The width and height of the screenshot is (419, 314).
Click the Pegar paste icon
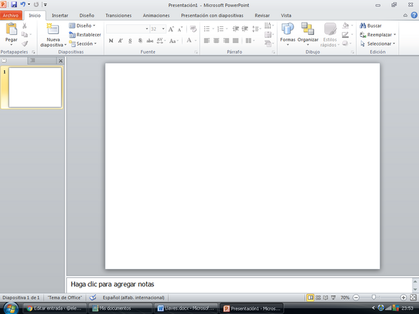click(x=11, y=29)
